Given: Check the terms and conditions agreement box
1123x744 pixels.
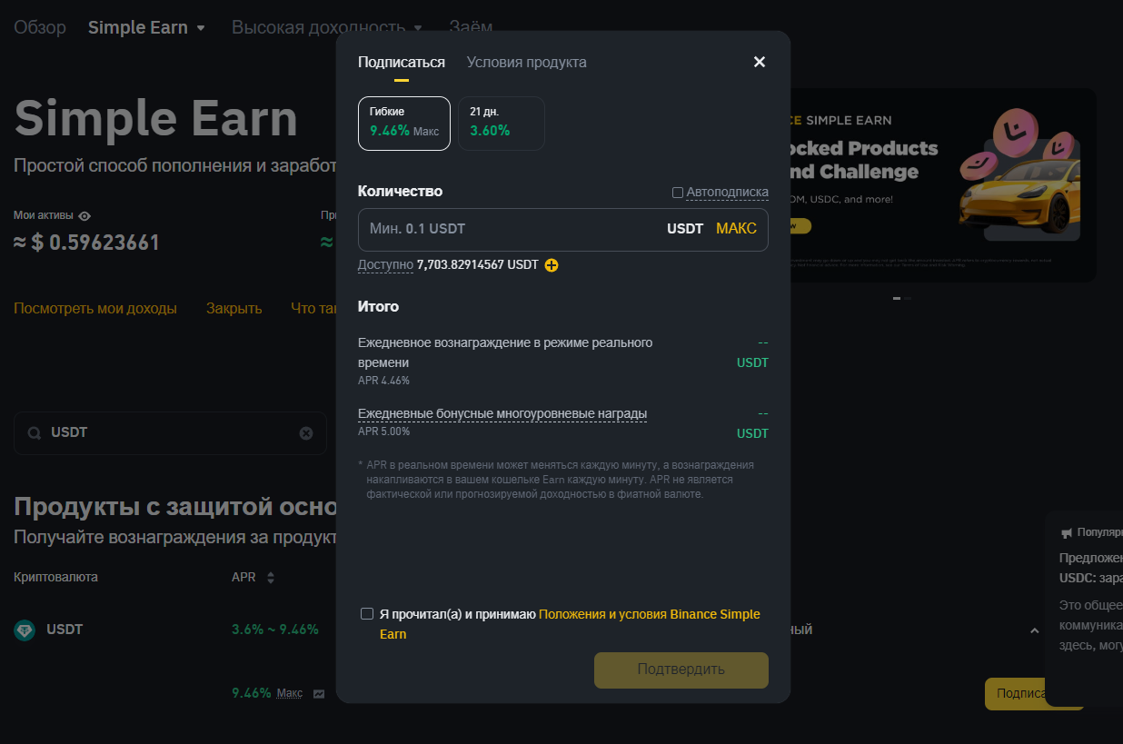Looking at the screenshot, I should pyautogui.click(x=367, y=614).
